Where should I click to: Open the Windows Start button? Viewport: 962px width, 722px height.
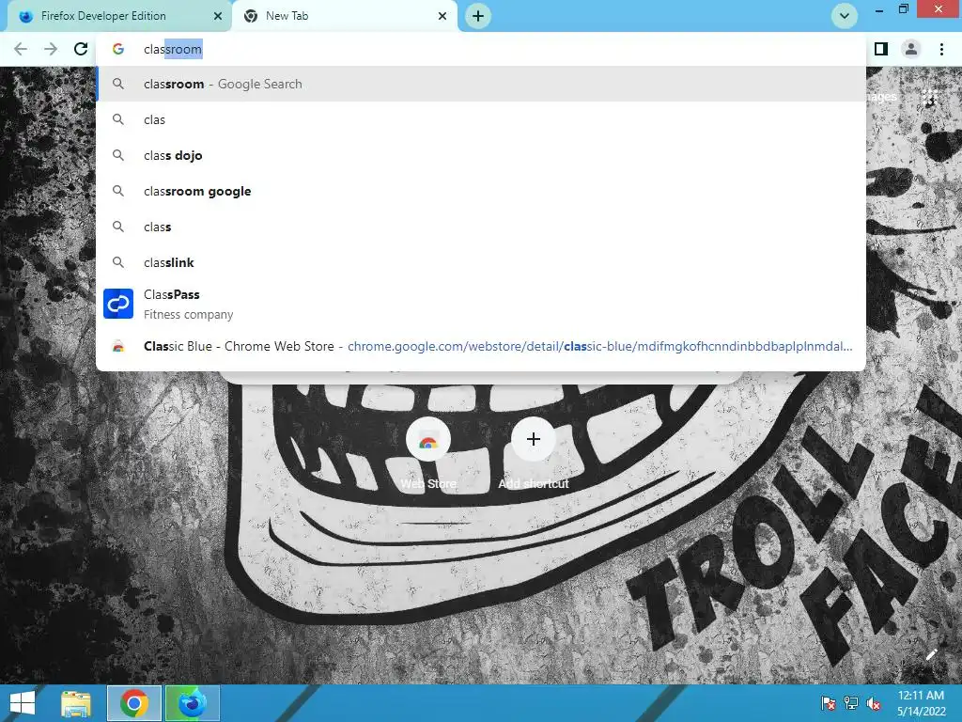click(x=23, y=703)
